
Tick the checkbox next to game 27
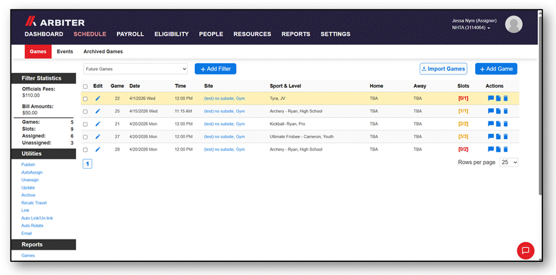coord(85,137)
